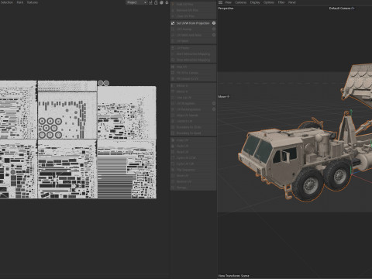Run the Boundary to Circle command
This screenshot has height=279, width=372.
(x=188, y=127)
